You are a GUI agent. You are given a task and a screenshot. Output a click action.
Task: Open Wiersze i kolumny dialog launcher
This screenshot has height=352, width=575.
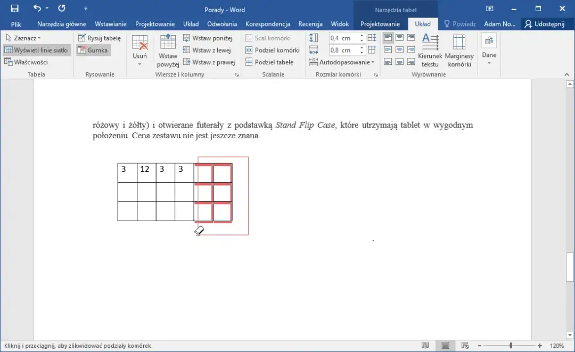click(x=236, y=74)
